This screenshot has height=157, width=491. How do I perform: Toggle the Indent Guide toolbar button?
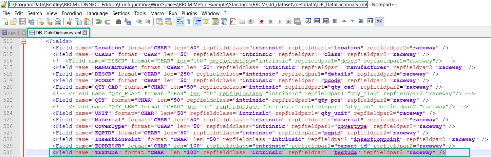(198, 22)
